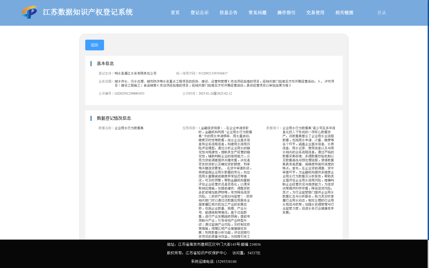Select the 基本信息 section heading
Screen dimensions: 429x268
[x=105, y=64]
